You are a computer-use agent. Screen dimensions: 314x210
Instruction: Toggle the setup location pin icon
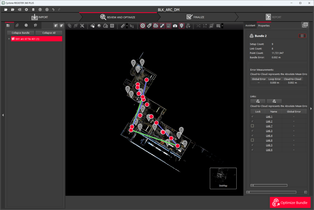(x=182, y=26)
